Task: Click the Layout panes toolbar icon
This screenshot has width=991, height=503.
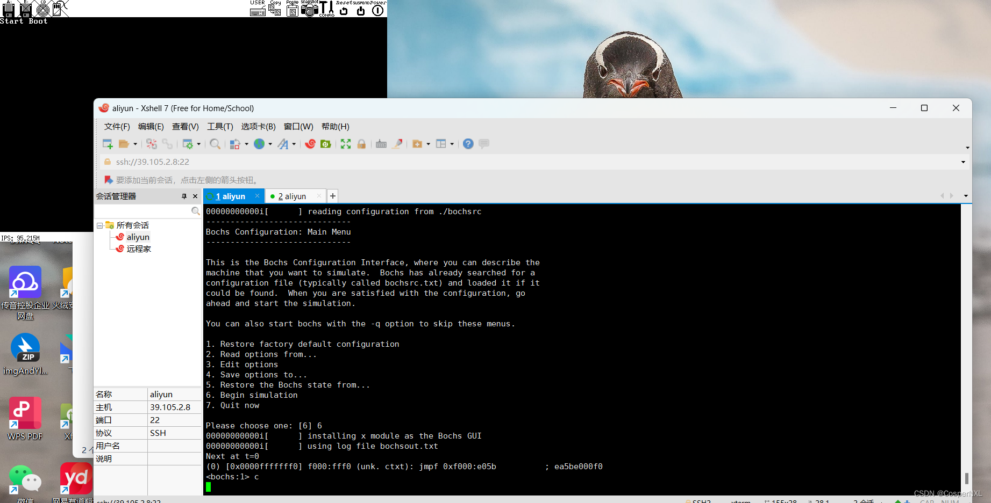Action: [441, 144]
